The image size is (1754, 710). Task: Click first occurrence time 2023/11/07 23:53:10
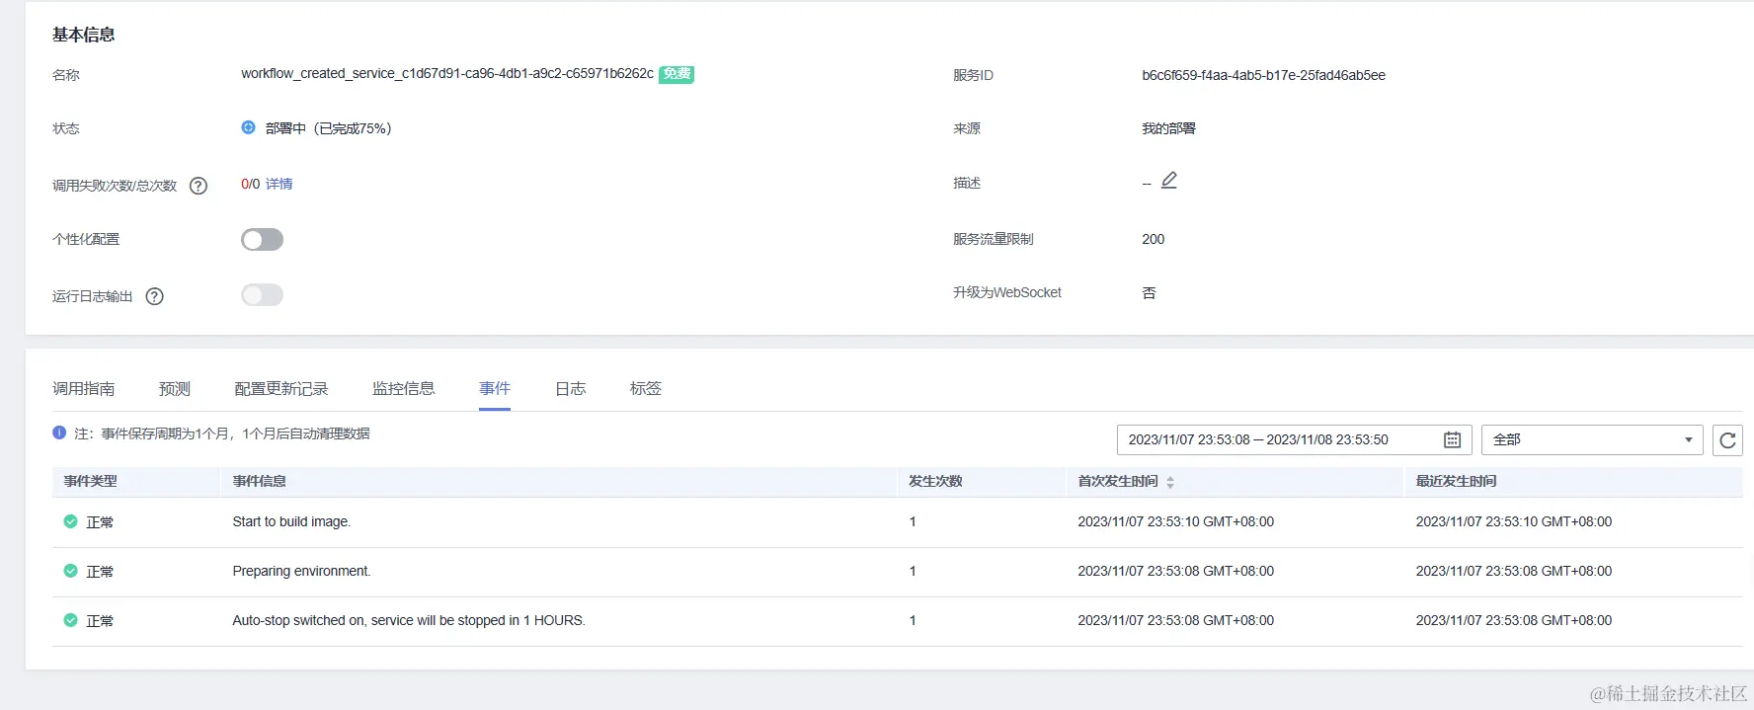pyautogui.click(x=1175, y=521)
